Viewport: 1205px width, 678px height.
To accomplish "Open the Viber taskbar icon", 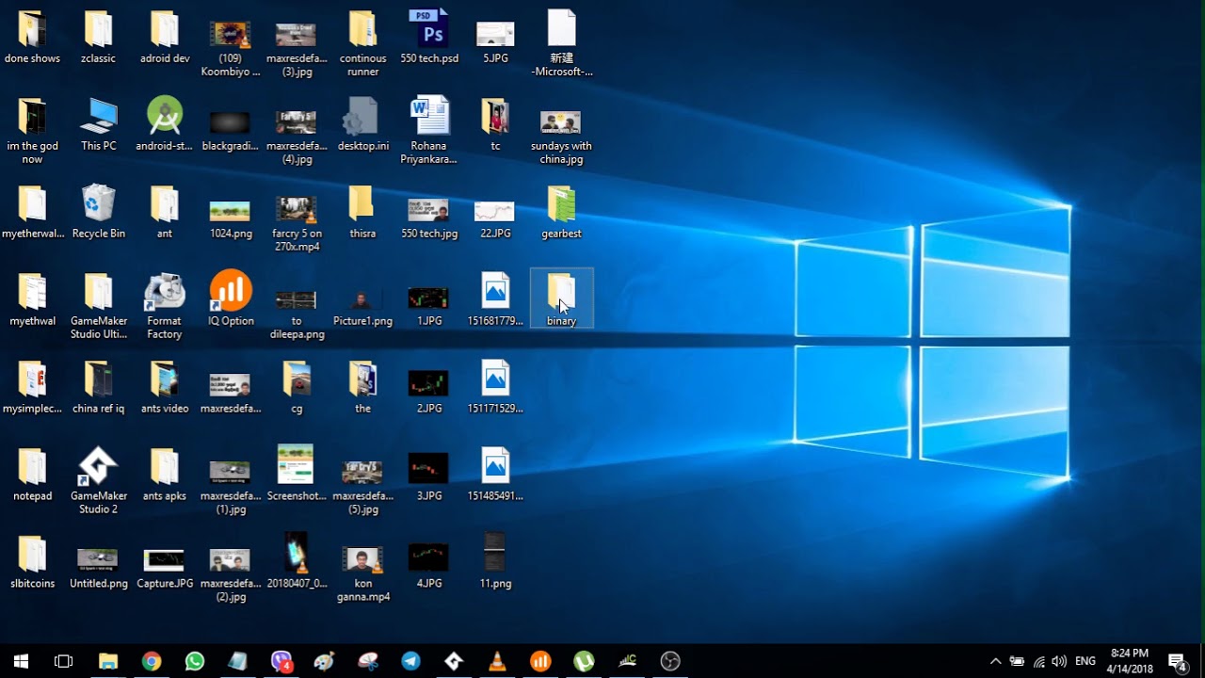I will click(x=281, y=661).
